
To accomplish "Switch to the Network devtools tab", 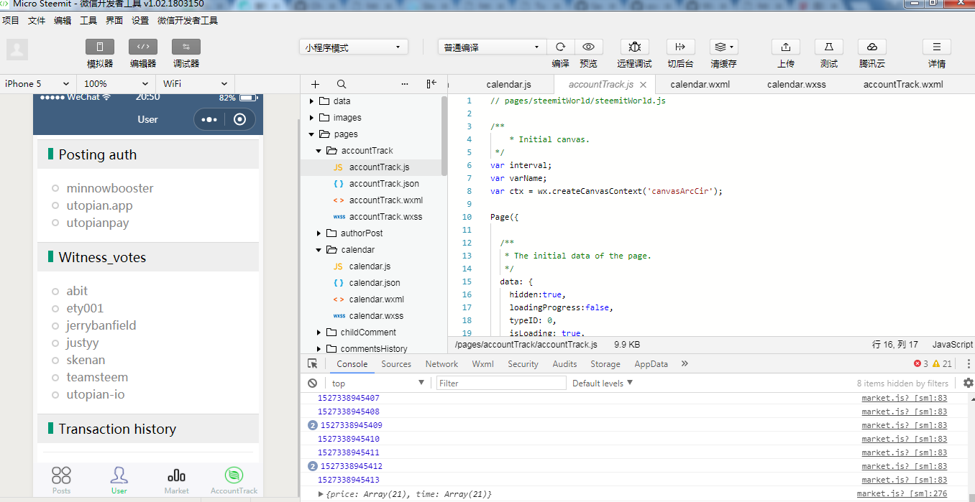I will 441,364.
